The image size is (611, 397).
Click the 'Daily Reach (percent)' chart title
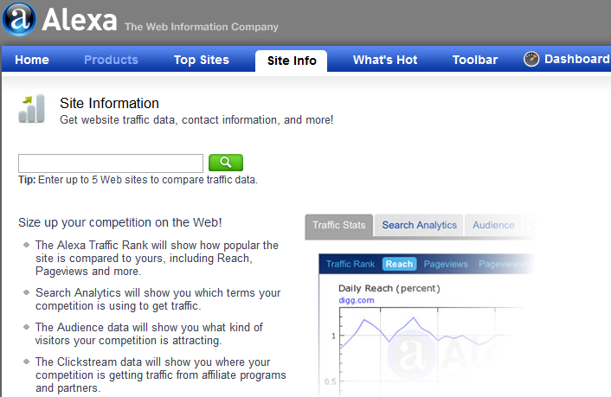[389, 288]
